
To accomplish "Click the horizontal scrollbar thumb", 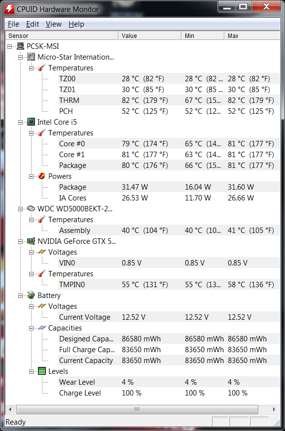I will (137, 409).
